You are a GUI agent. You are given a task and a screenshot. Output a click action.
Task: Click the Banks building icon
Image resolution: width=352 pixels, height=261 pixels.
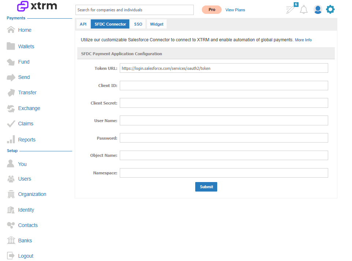pos(11,240)
